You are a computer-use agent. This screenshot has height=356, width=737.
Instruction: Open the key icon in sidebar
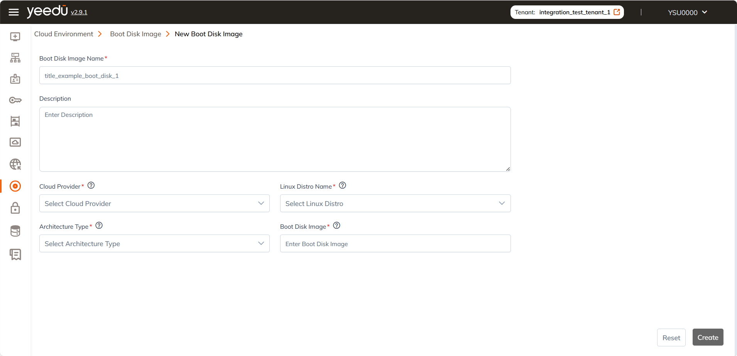[15, 100]
